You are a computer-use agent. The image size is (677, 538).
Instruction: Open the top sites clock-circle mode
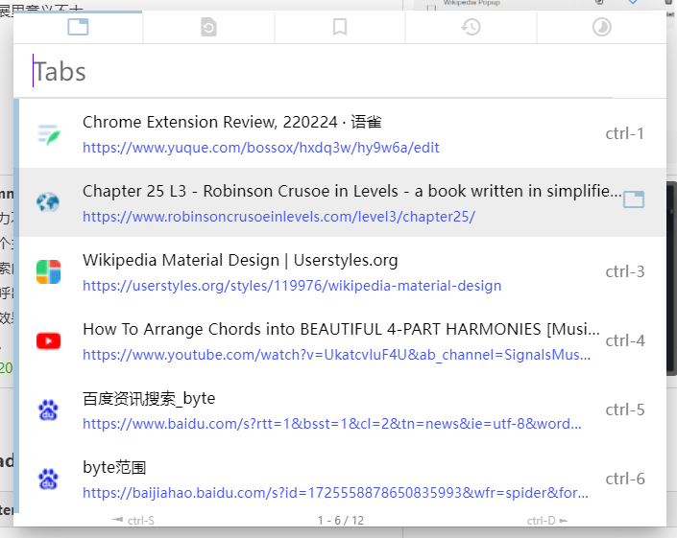pos(601,27)
